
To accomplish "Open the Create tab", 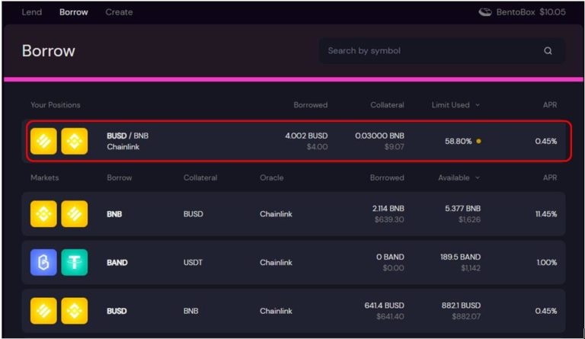I will point(119,12).
